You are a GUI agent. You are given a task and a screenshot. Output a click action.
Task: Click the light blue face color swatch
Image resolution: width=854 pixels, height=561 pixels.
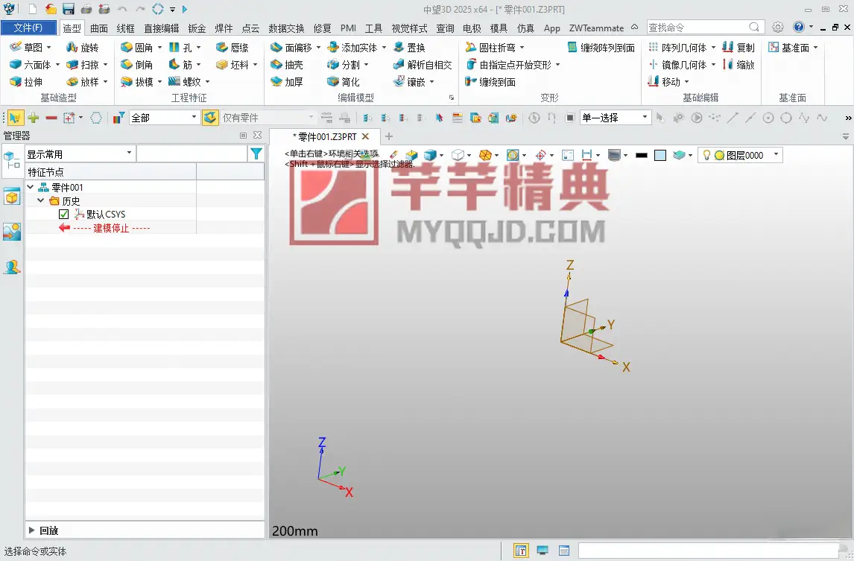[x=660, y=155]
